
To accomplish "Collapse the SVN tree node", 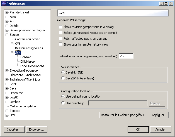I will coord(12,53).
